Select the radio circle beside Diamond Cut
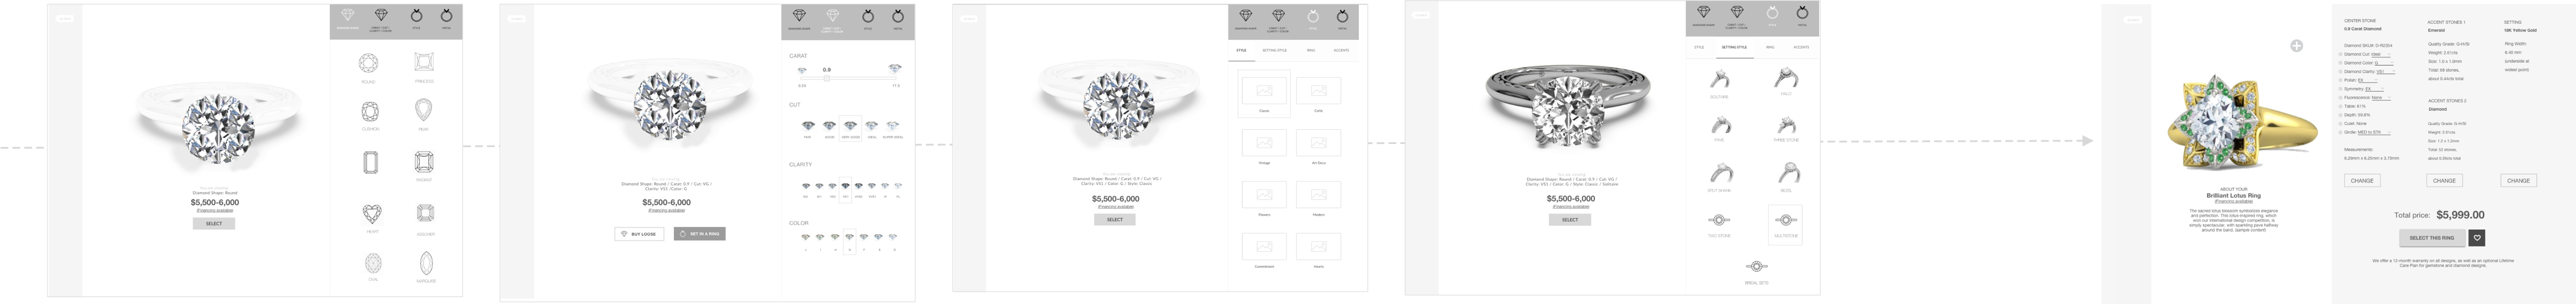This screenshot has height=304, width=2576. click(x=2340, y=54)
